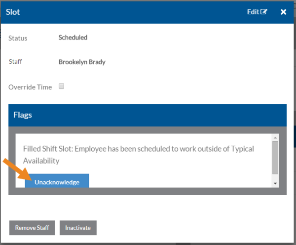Click the Status field label
This screenshot has width=296, height=245.
click(x=18, y=38)
